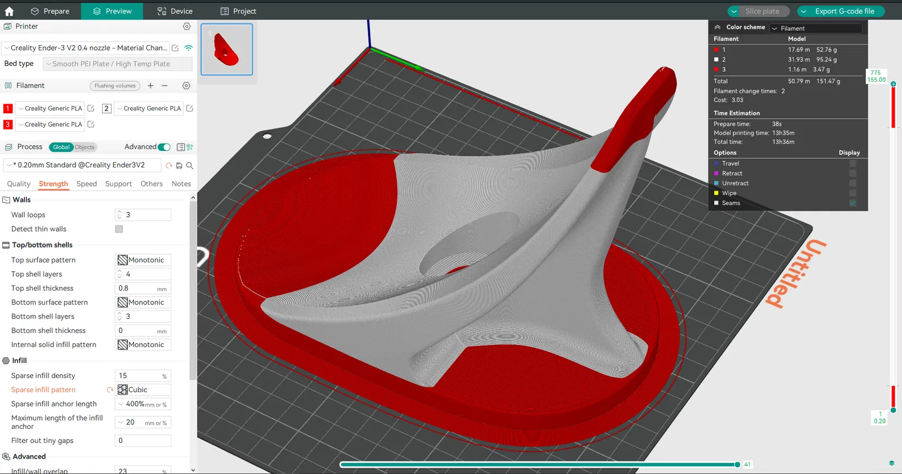Open the Color scheme Filament dropdown

pyautogui.click(x=816, y=28)
